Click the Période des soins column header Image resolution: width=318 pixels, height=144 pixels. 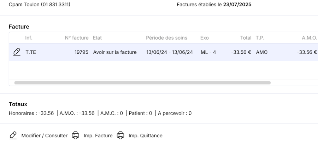click(x=166, y=38)
